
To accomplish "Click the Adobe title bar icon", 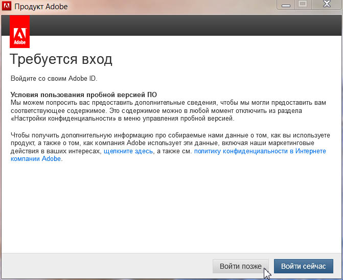I will (6, 6).
